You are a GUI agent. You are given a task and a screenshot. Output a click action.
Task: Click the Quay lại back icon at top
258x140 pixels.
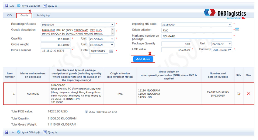[45, 6]
